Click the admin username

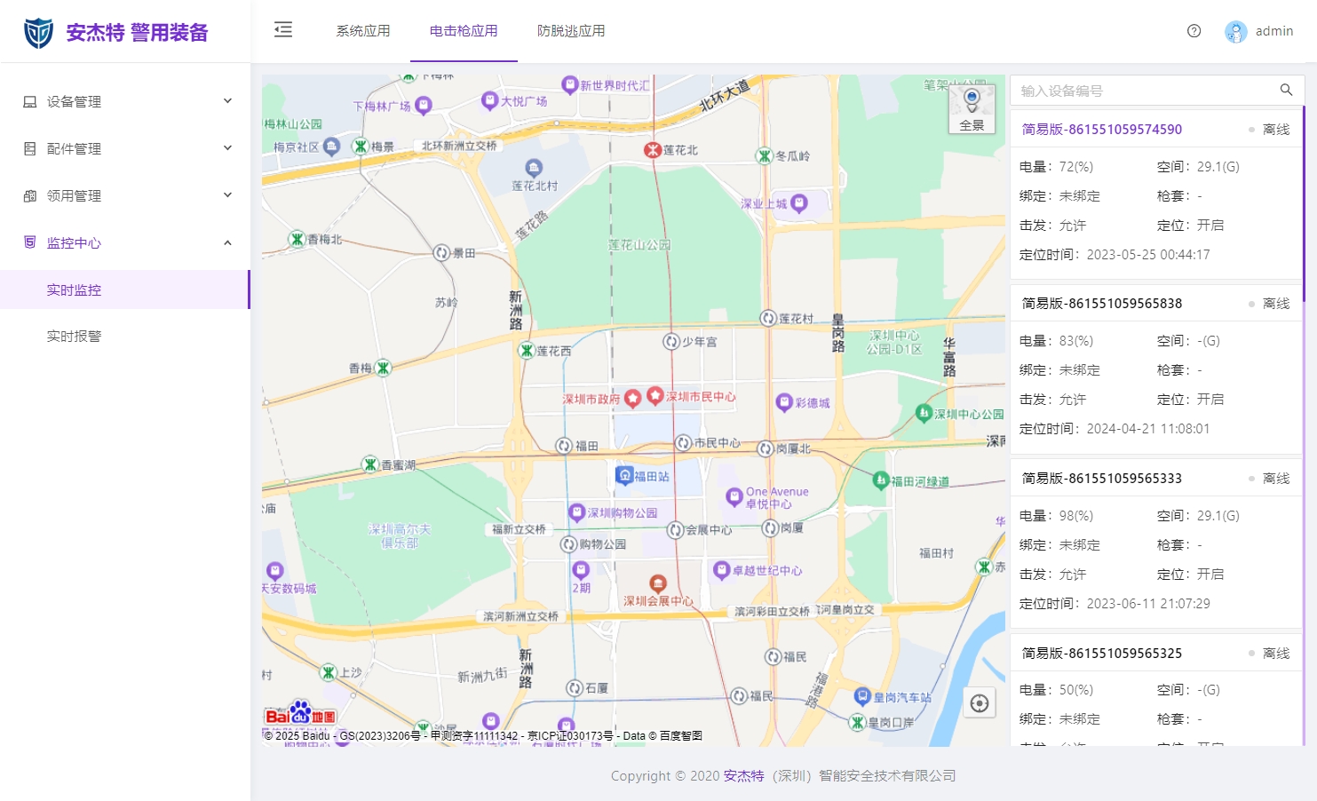tap(1274, 31)
